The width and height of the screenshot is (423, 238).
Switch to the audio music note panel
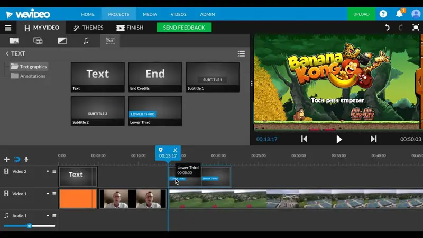tap(86, 41)
